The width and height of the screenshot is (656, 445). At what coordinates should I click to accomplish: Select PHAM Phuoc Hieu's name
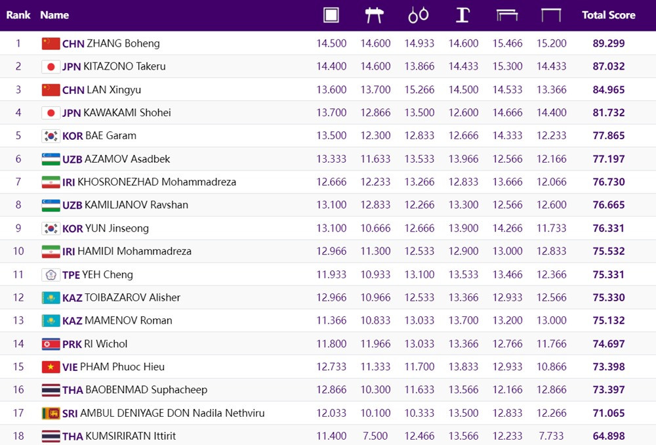(122, 367)
